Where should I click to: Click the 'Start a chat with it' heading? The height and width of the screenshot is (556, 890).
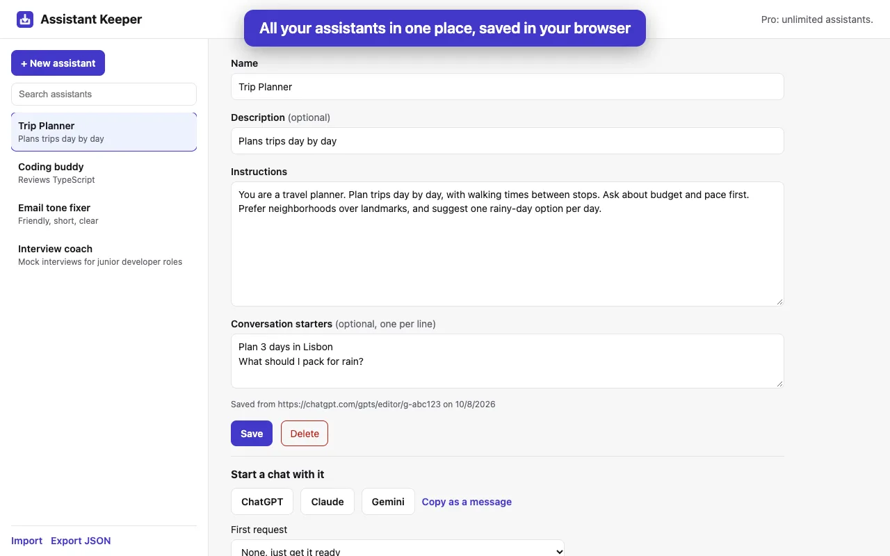(x=277, y=475)
